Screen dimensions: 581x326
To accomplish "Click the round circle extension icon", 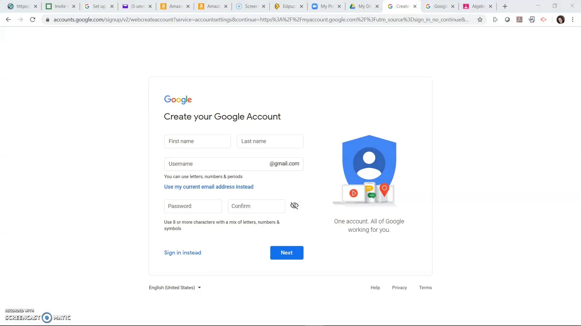I will pos(507,20).
